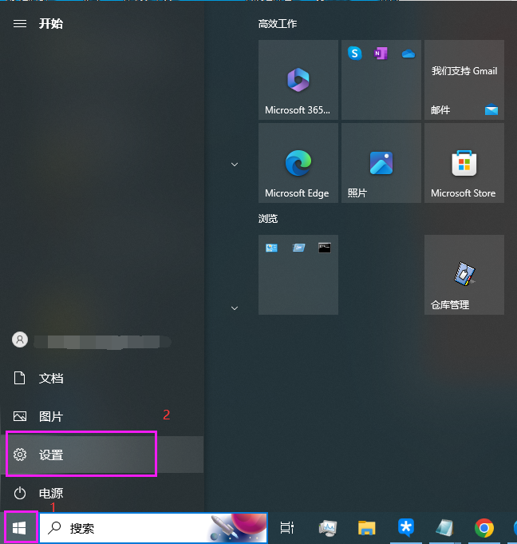517x544 pixels.
Task: Click the 搜索 taskbar search box
Action: point(153,528)
